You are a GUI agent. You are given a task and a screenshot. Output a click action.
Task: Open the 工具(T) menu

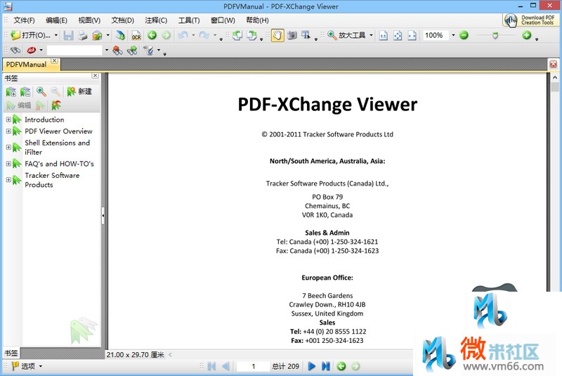point(189,20)
